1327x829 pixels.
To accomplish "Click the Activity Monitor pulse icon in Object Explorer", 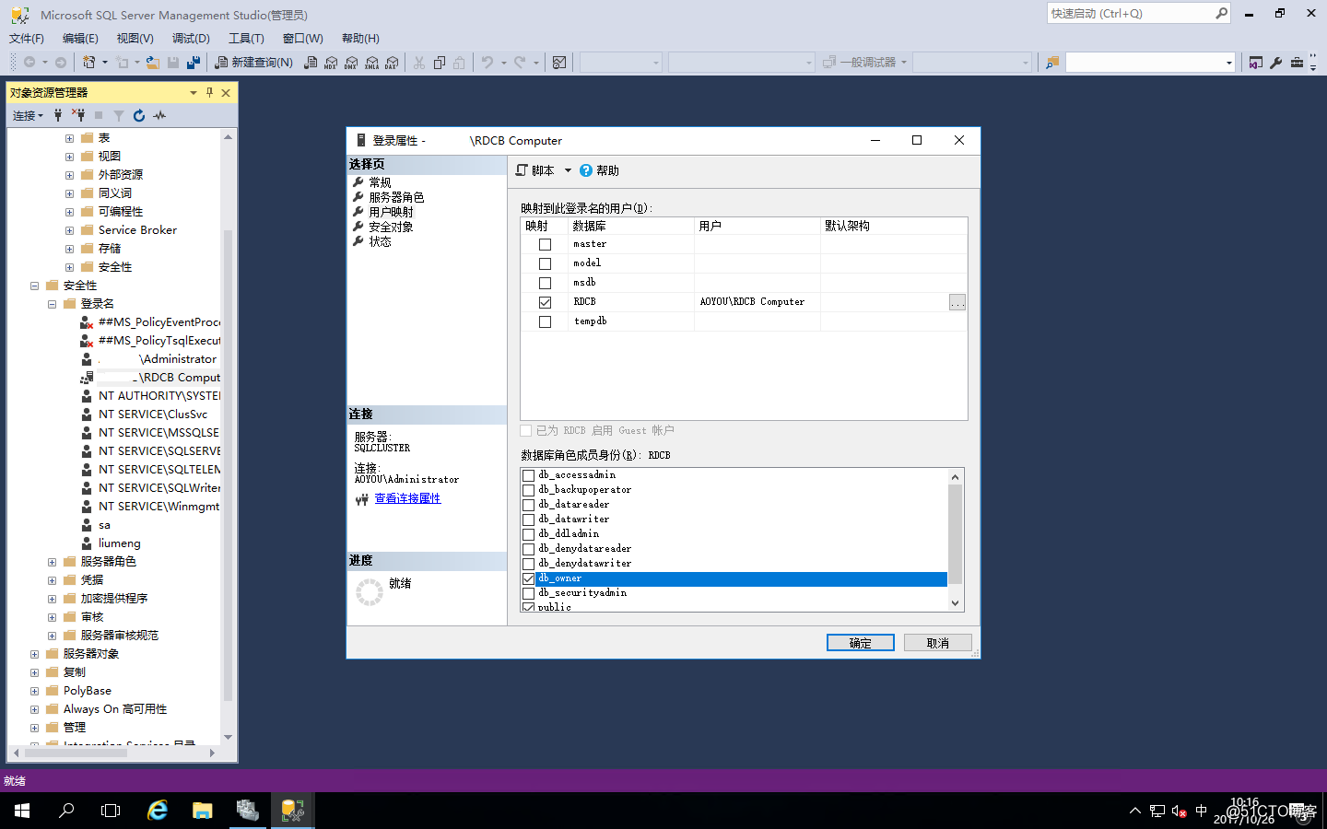I will pyautogui.click(x=159, y=115).
